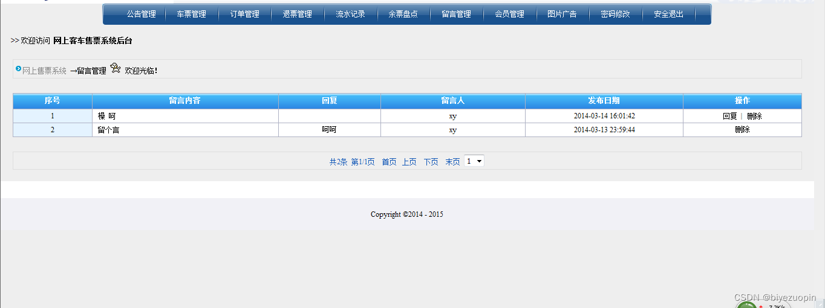Go to 首页 in pagination
The image size is (825, 308).
(389, 162)
